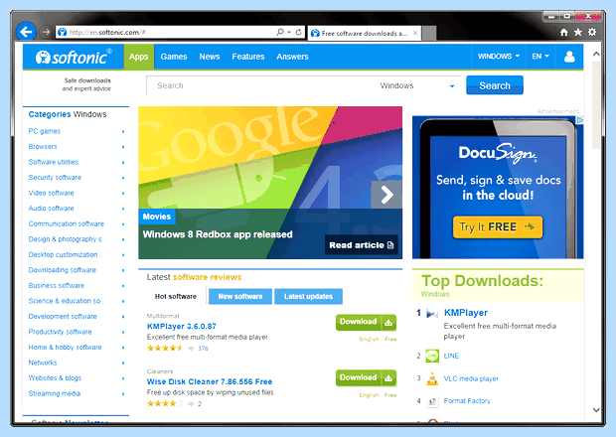
Task: Select the Games navigation tab
Action: (174, 57)
